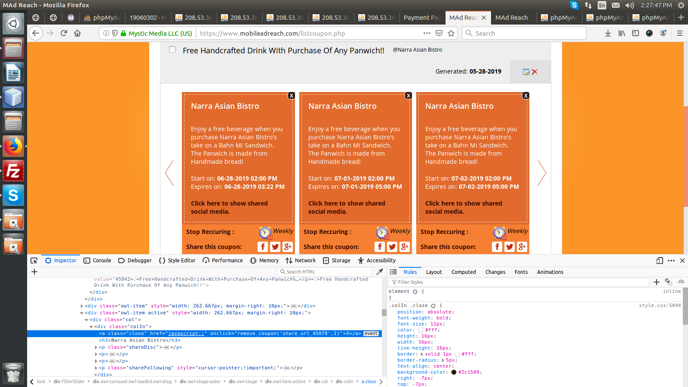Open the Network devtools tab
The height and width of the screenshot is (387, 688).
pyautogui.click(x=301, y=261)
